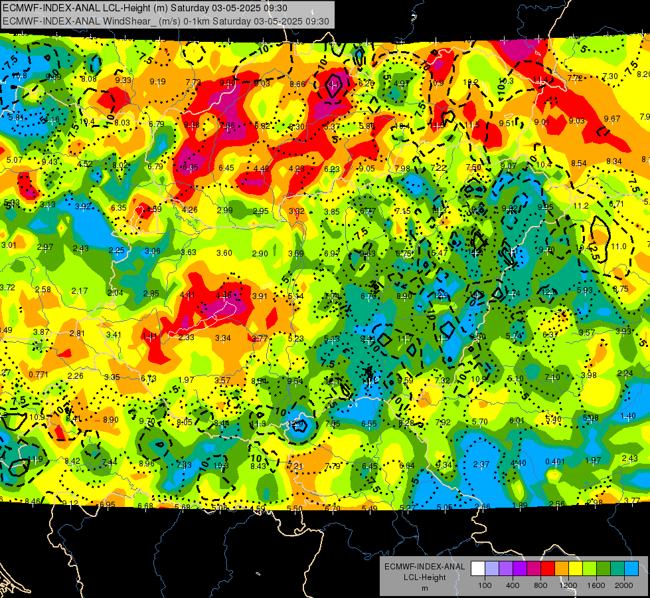Click the wind shear value '3.34'

point(222,338)
